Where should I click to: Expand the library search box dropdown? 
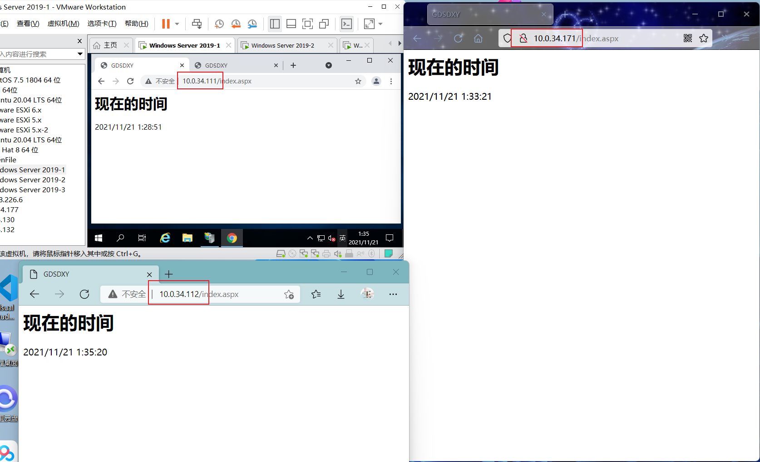coord(80,54)
